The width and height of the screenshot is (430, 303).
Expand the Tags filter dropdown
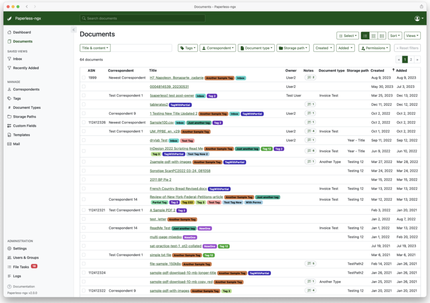188,48
